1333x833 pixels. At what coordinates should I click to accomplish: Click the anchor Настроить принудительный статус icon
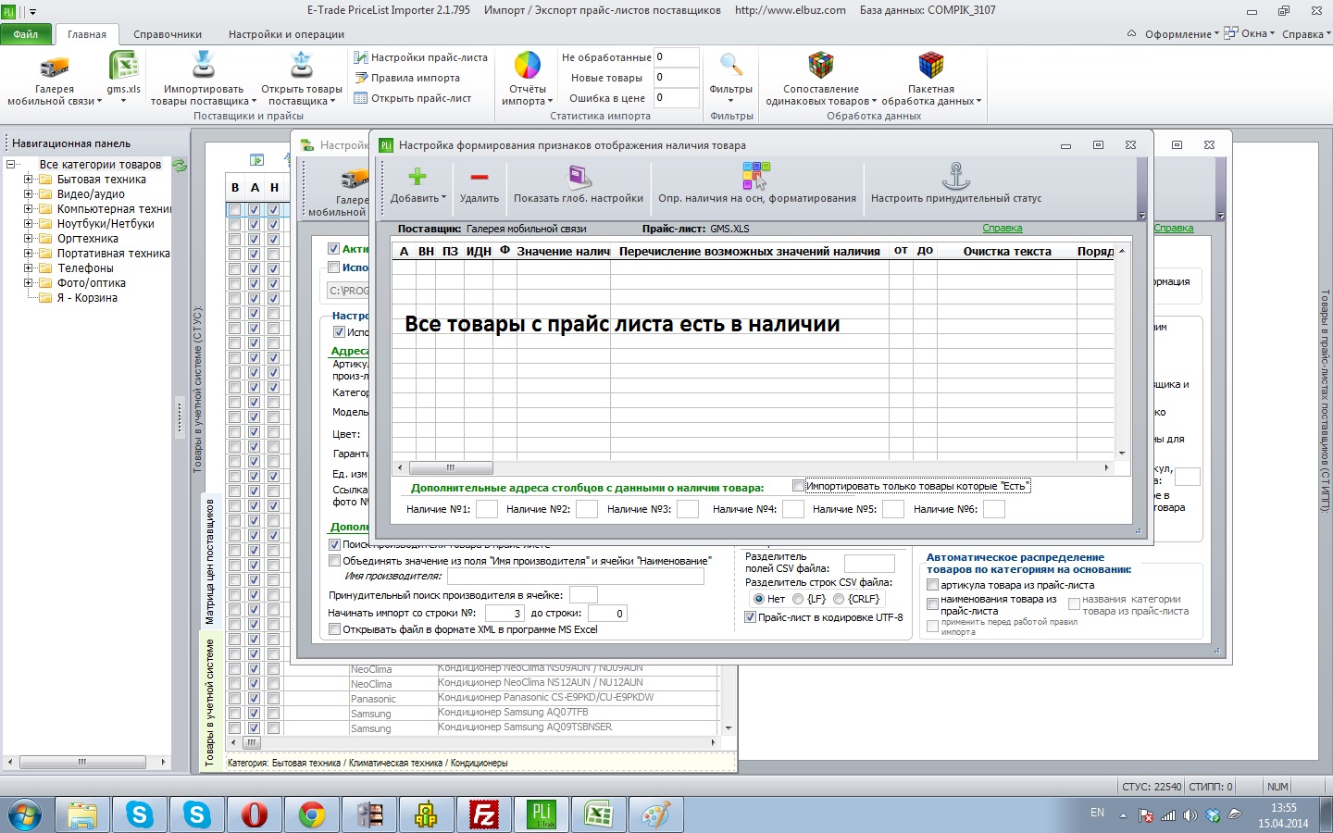(955, 175)
